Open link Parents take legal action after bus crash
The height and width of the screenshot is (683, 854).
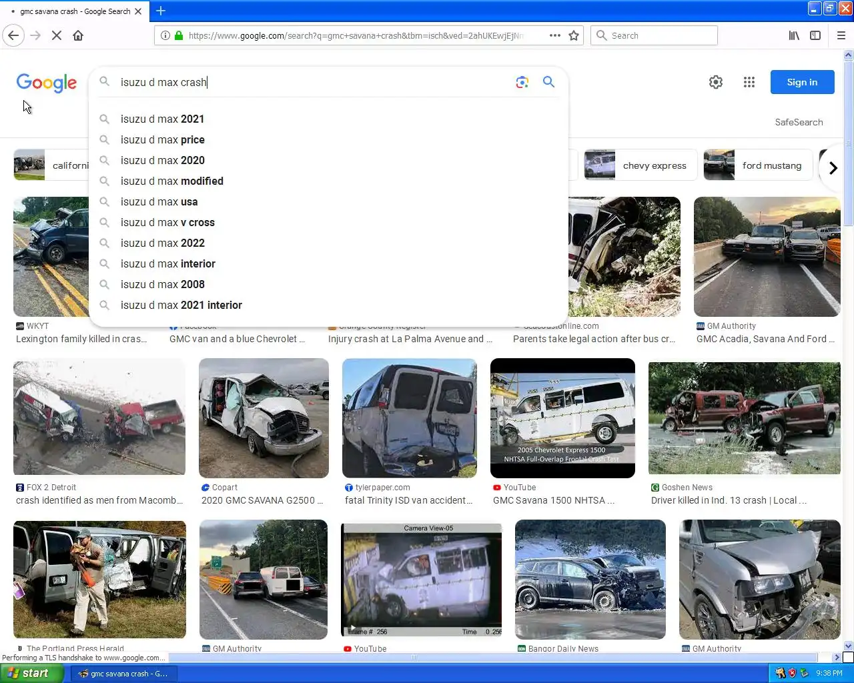coord(594,339)
